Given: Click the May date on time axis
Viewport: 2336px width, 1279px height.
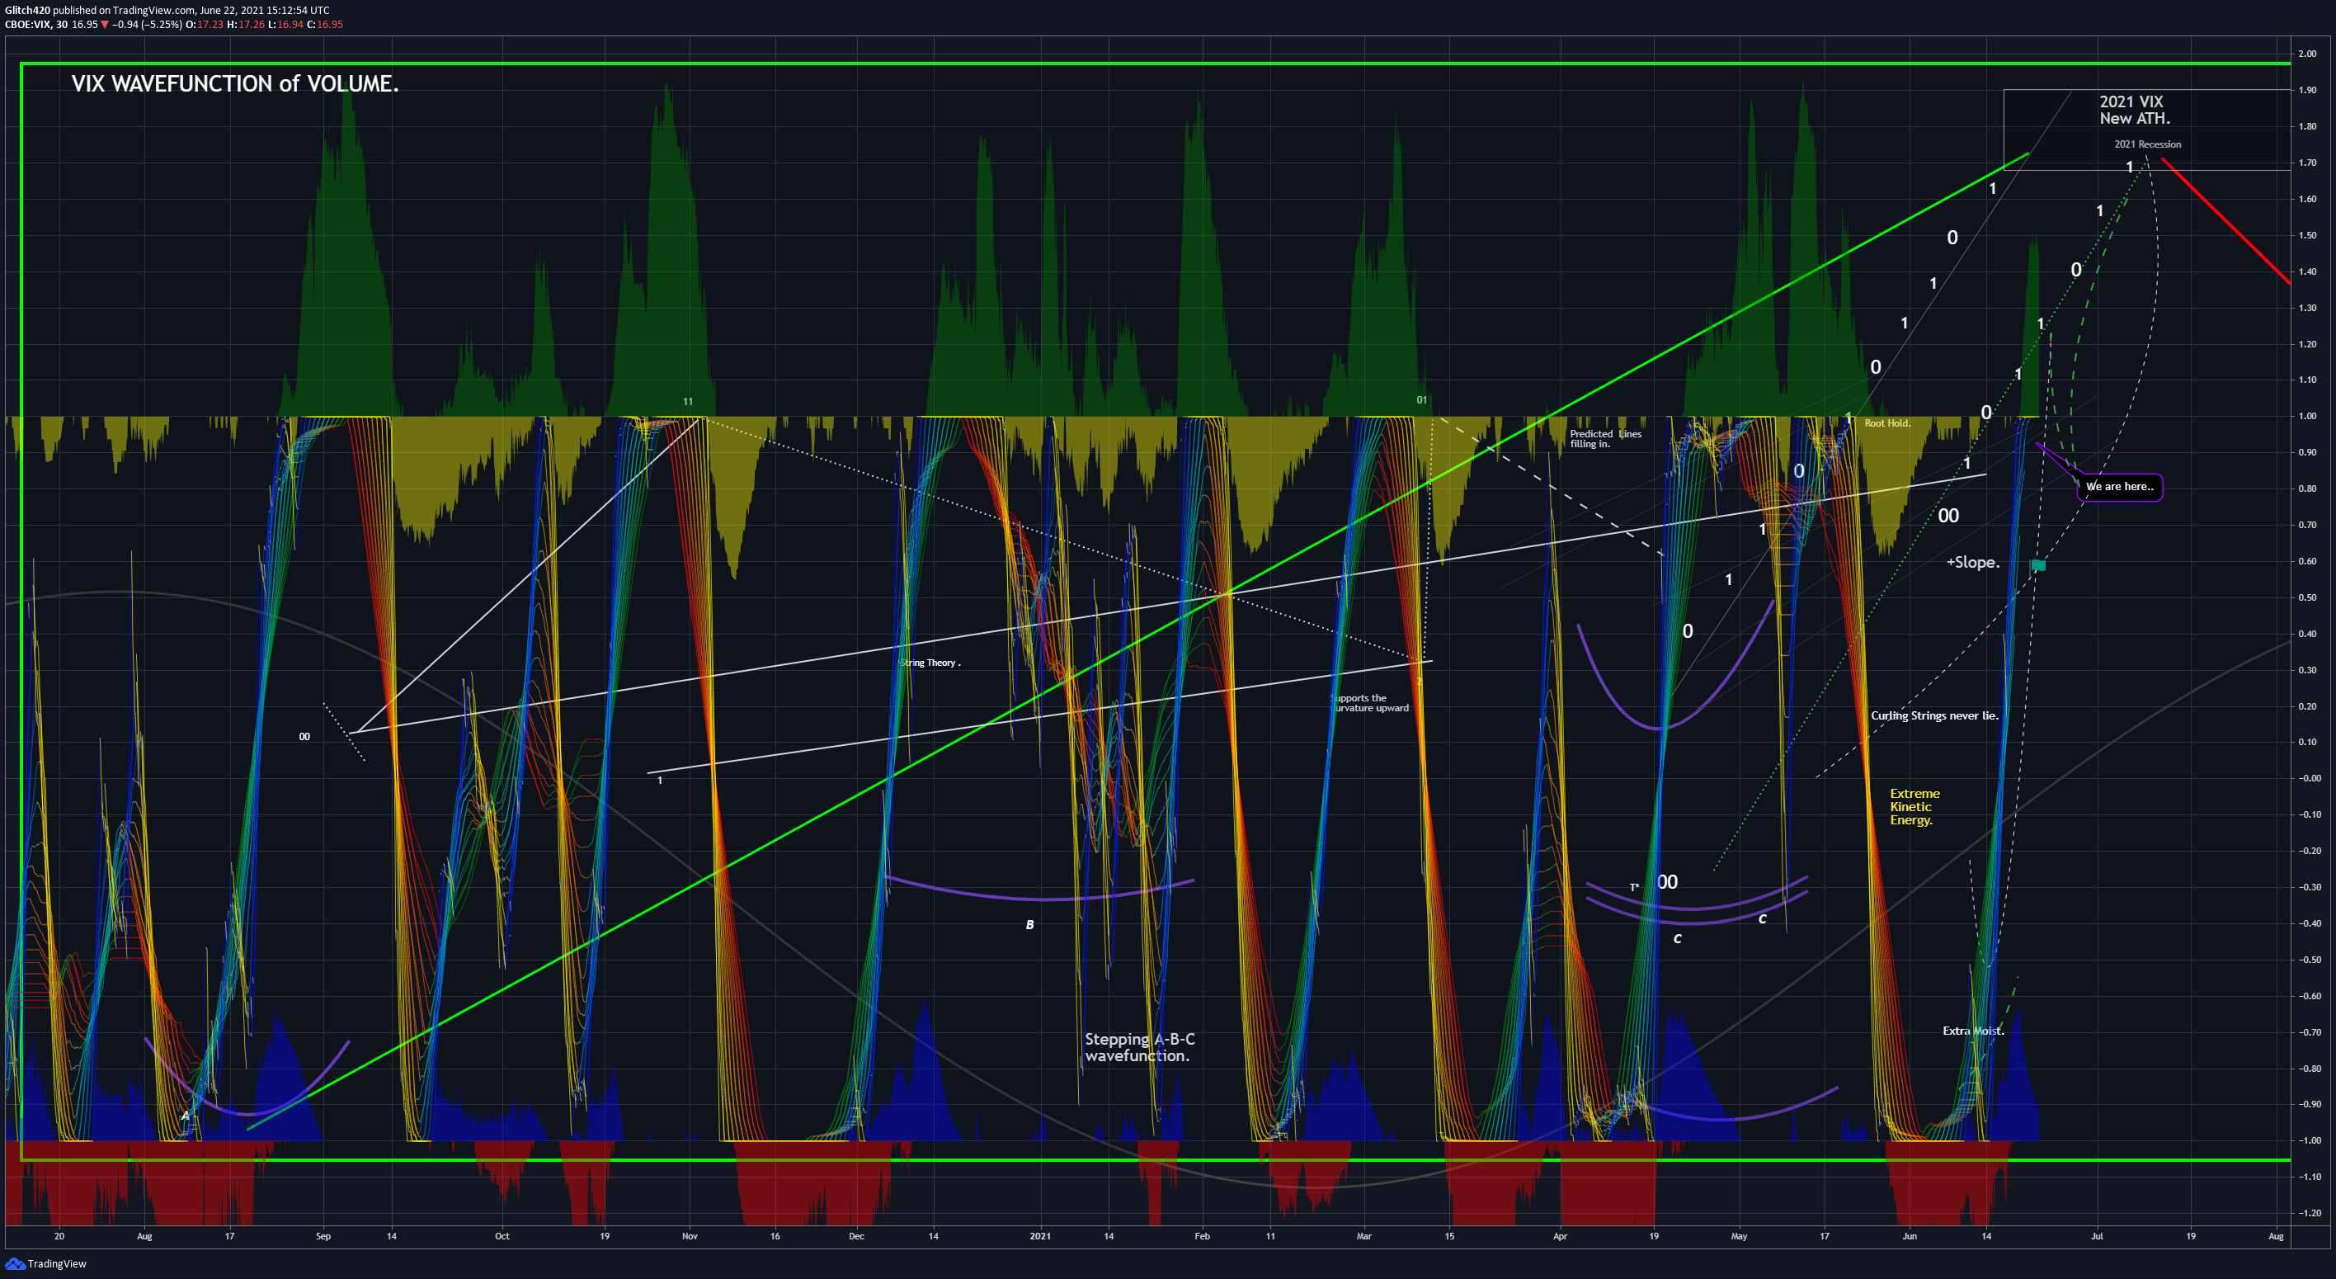Looking at the screenshot, I should click(1739, 1236).
